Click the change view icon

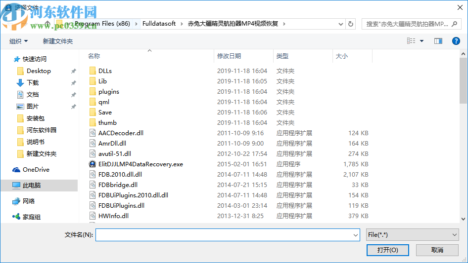(411, 41)
